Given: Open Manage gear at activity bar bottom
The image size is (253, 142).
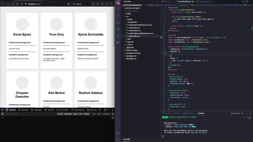Looking at the screenshot, I should 118,140.
